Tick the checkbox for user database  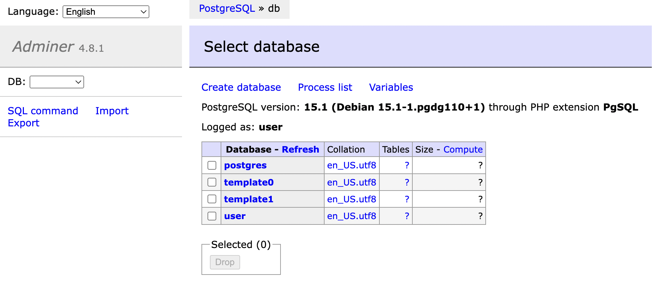point(212,216)
